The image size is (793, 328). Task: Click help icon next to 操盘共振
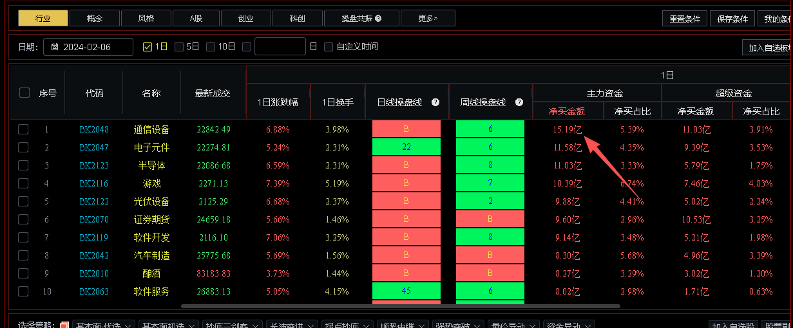click(x=378, y=19)
